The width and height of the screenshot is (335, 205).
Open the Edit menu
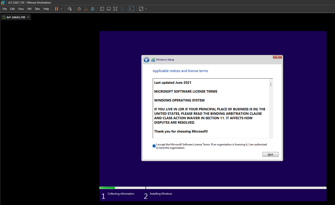pyautogui.click(x=13, y=9)
